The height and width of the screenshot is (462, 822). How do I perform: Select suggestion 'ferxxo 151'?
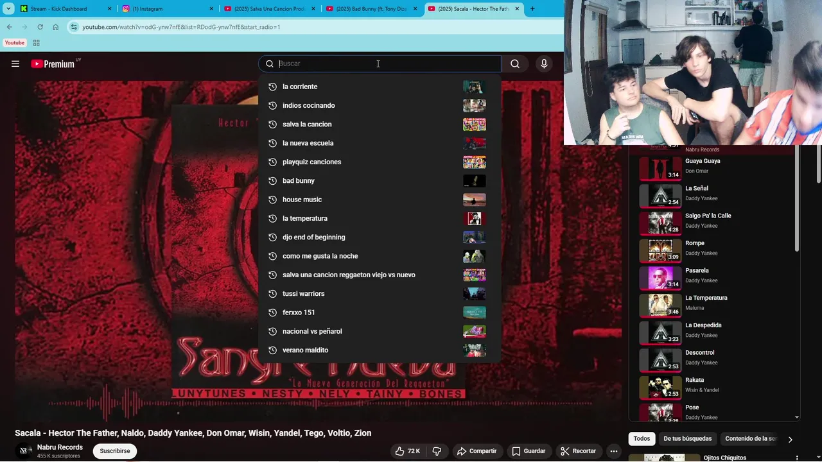[x=380, y=312]
